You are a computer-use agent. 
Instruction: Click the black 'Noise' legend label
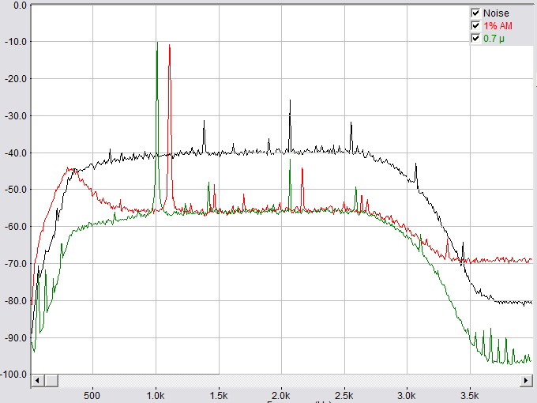496,13
